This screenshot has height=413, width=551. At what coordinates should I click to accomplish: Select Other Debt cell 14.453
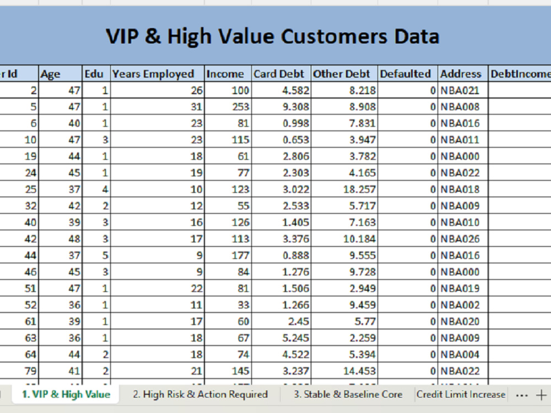(x=344, y=371)
